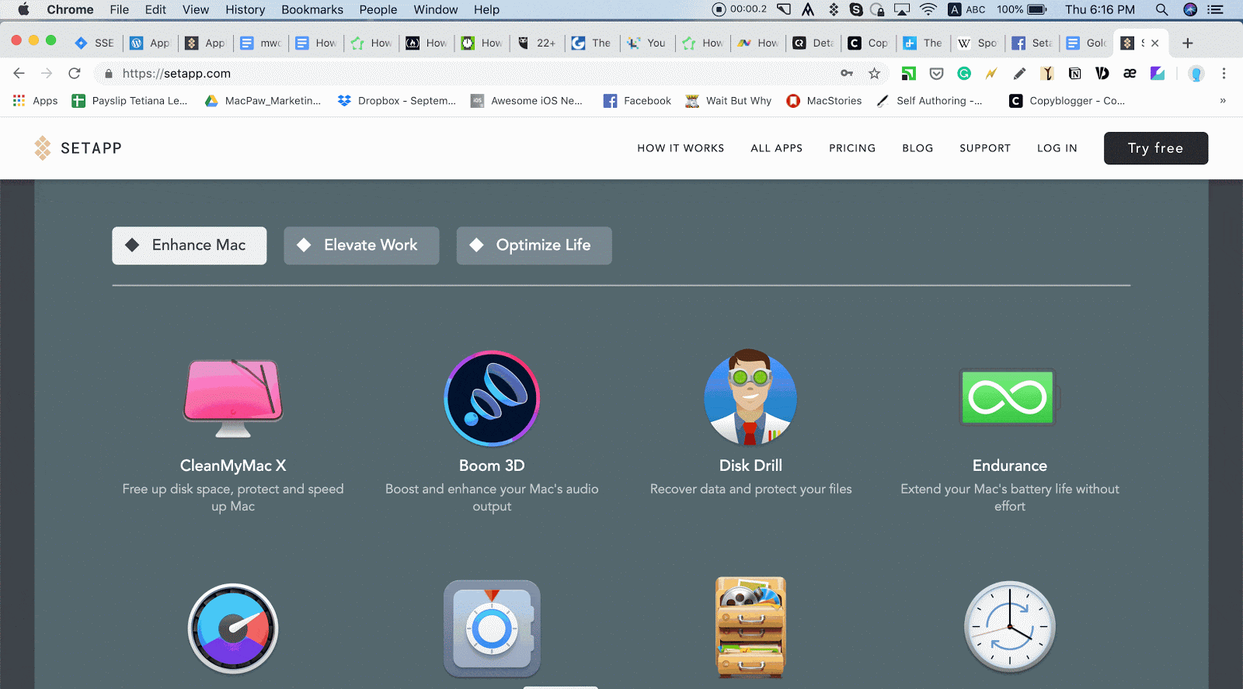Bookmark this page with star icon
Viewport: 1243px width, 689px height.
[x=874, y=73]
